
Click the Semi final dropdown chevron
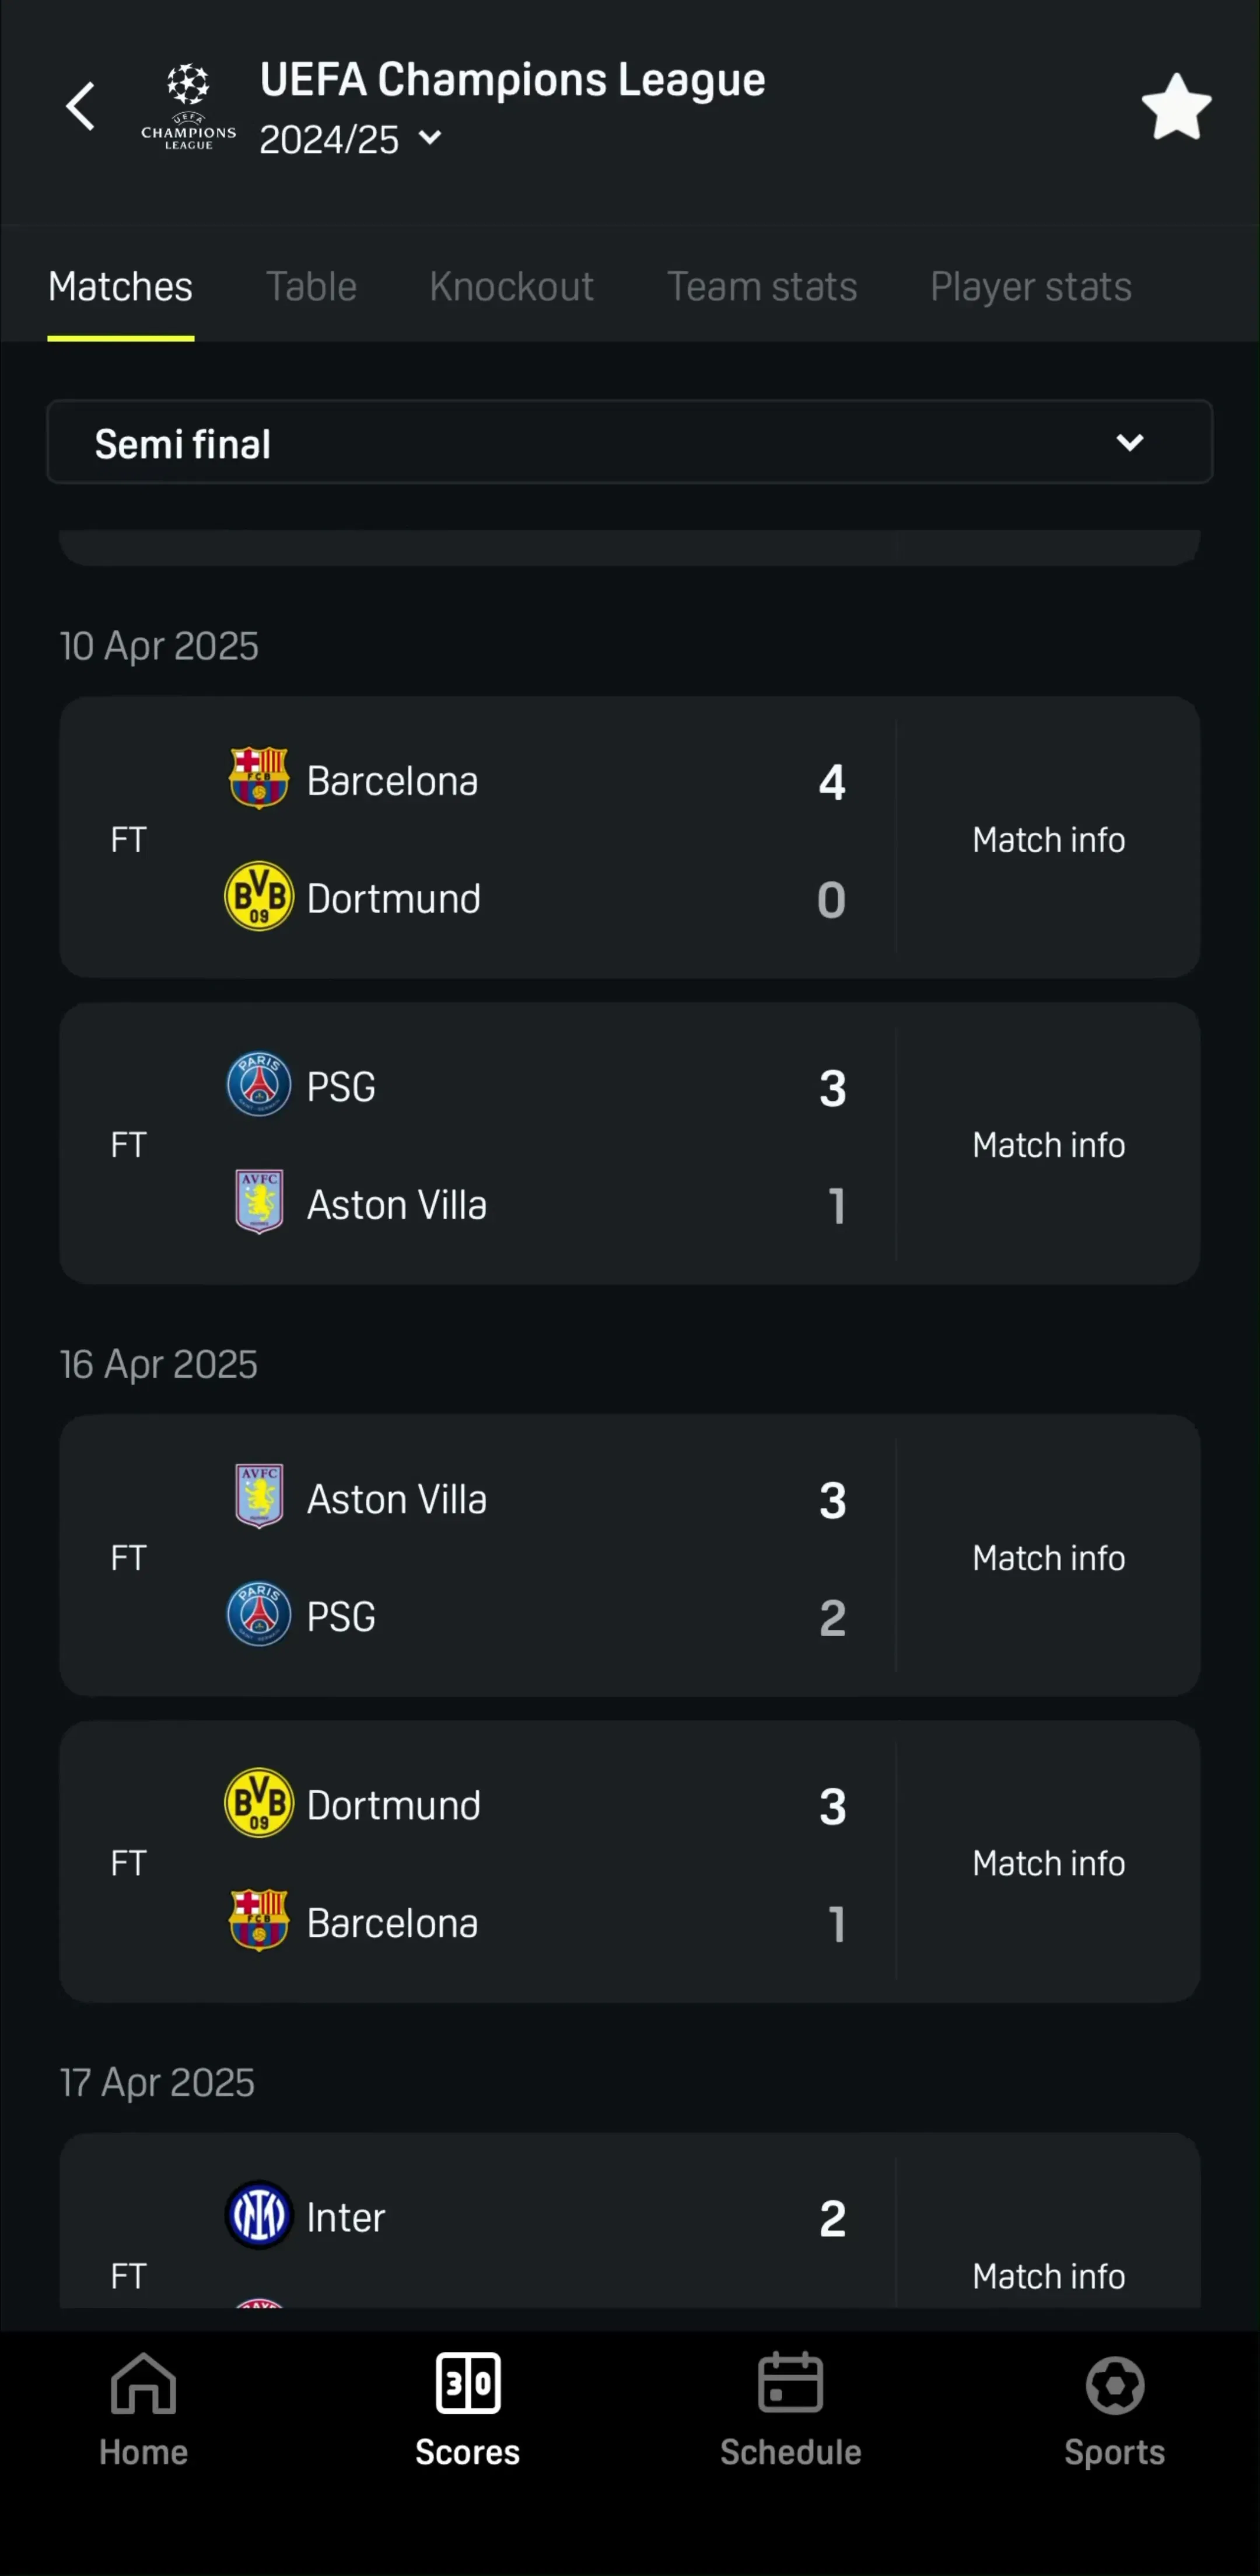point(1129,442)
